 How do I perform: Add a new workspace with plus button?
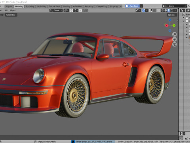pyautogui.click(x=121, y=6)
